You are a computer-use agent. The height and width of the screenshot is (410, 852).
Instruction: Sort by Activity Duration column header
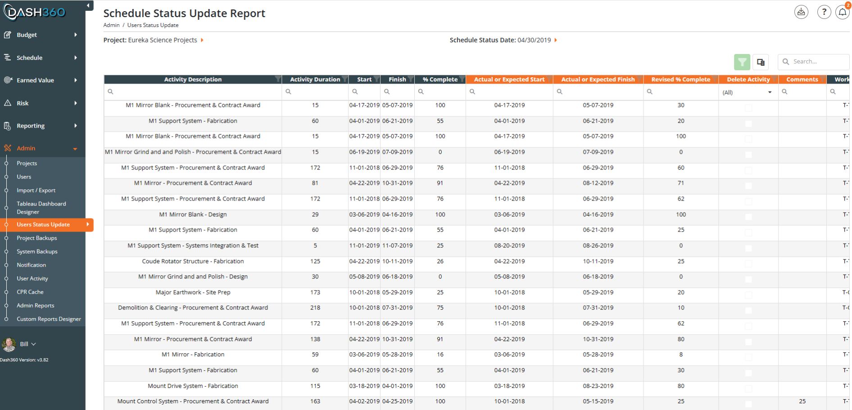[x=315, y=79]
